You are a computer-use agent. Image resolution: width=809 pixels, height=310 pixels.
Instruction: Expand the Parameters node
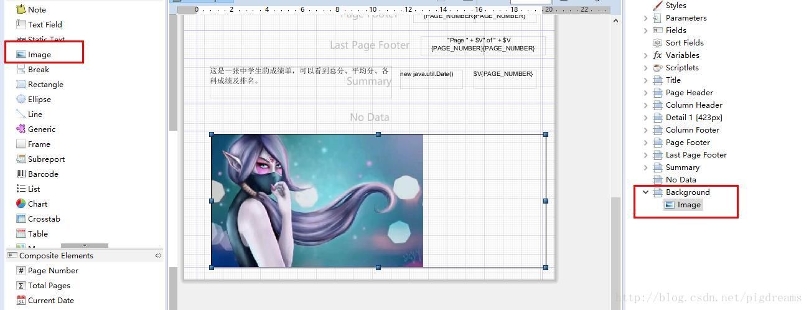(x=645, y=17)
